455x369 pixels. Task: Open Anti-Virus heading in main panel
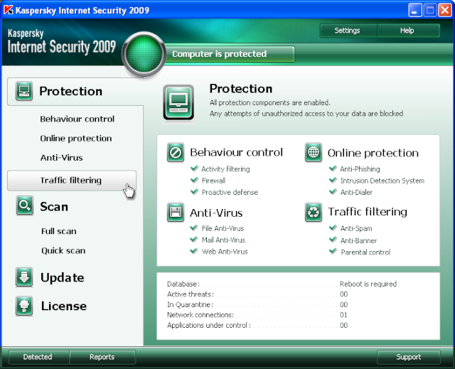216,213
